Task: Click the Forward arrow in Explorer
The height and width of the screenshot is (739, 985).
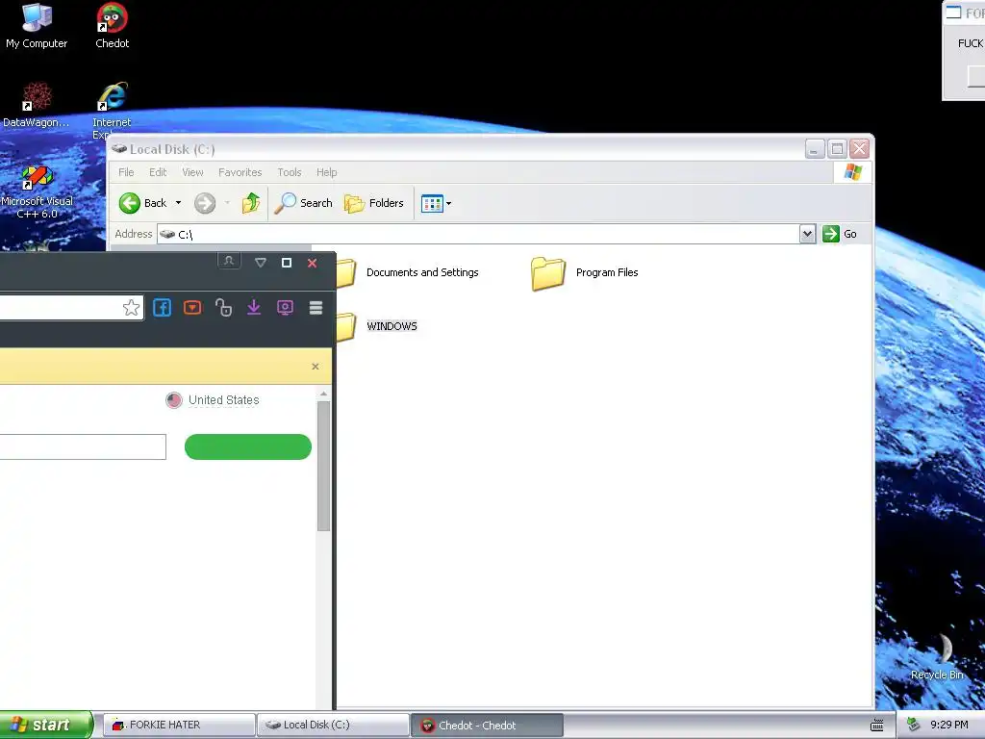Action: click(205, 203)
